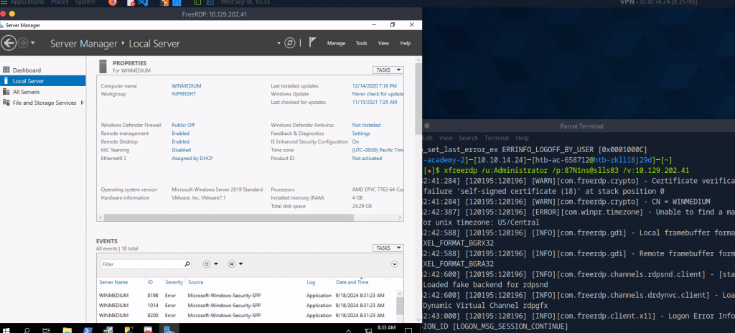Select Dashboard in the sidebar
Screen dimensions: 735x333
(x=27, y=70)
